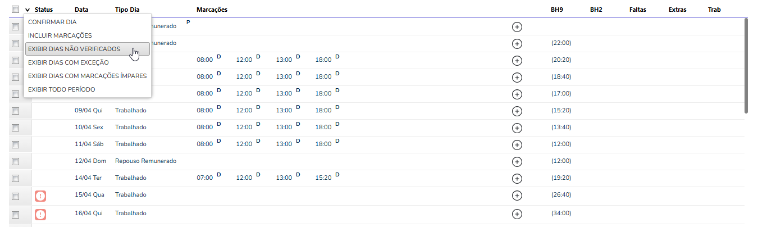Add a marking on the 12/04 Dom row
This screenshot has height=227, width=758.
point(517,161)
